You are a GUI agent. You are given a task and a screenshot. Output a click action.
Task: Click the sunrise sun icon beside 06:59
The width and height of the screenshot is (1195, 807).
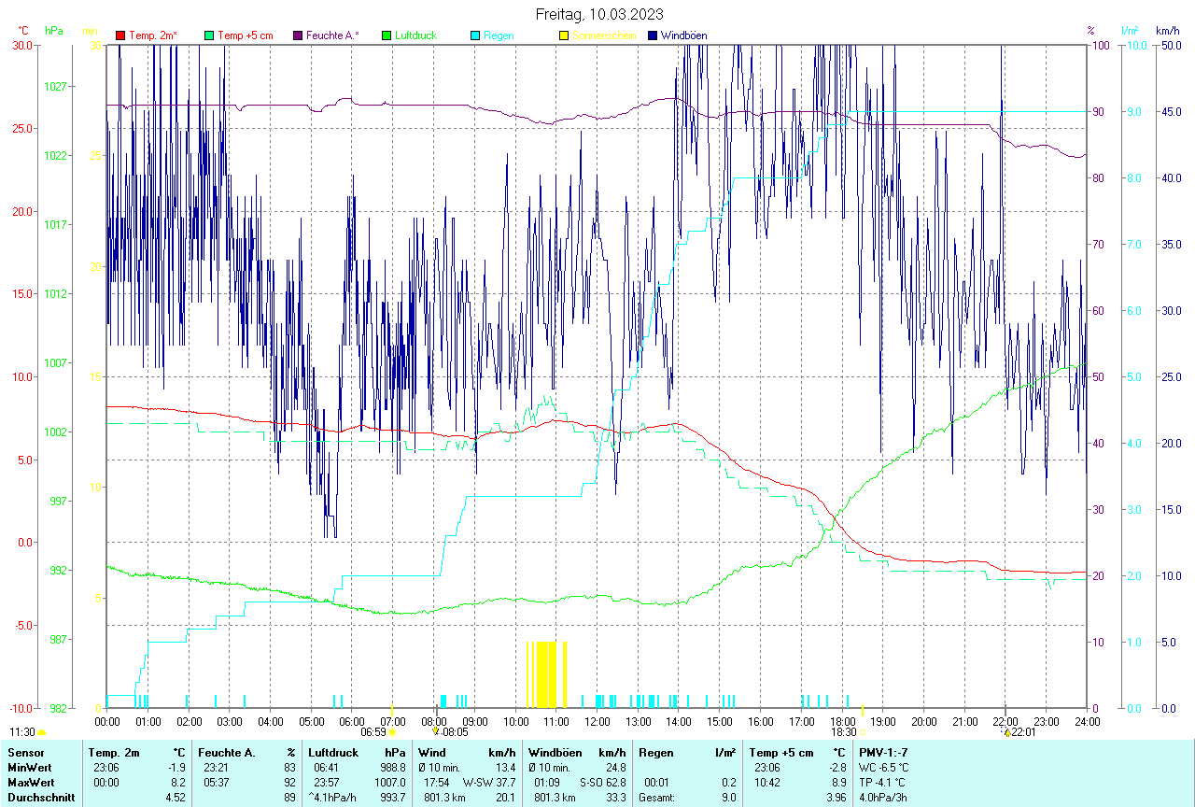(392, 733)
